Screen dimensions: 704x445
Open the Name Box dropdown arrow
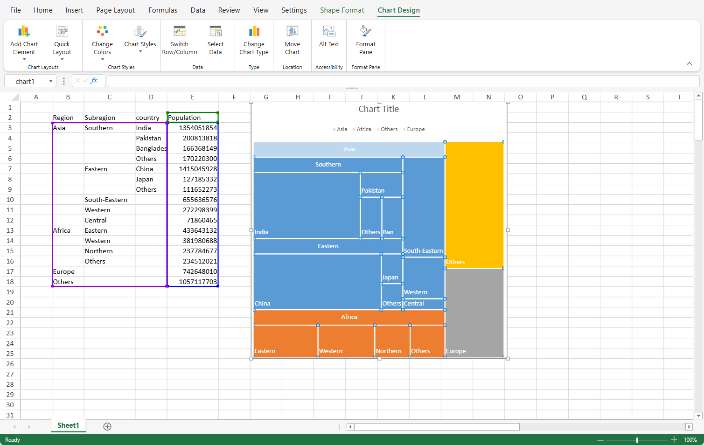pos(50,81)
